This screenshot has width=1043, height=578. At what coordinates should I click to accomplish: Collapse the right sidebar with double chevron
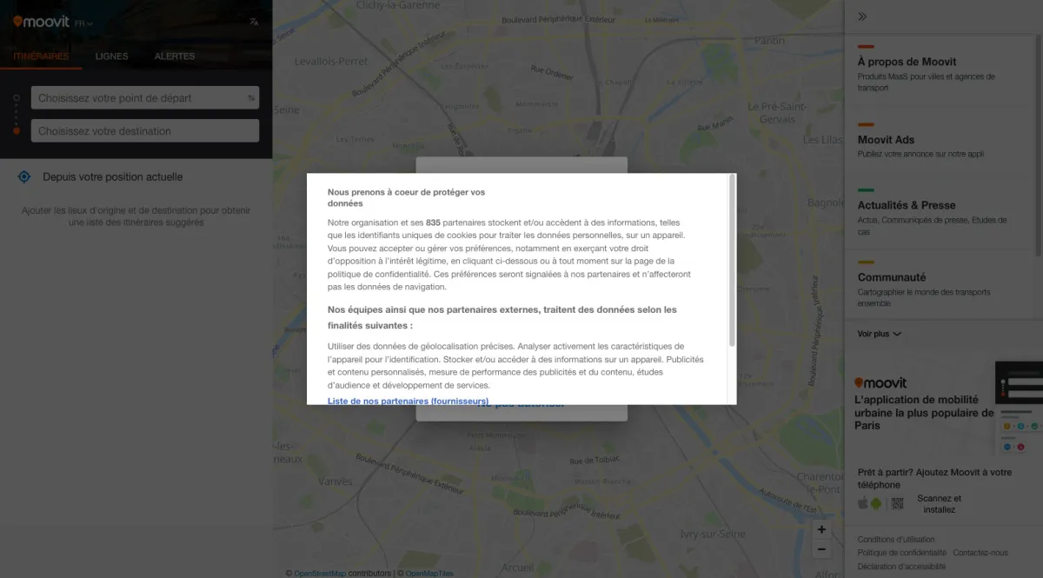(862, 16)
